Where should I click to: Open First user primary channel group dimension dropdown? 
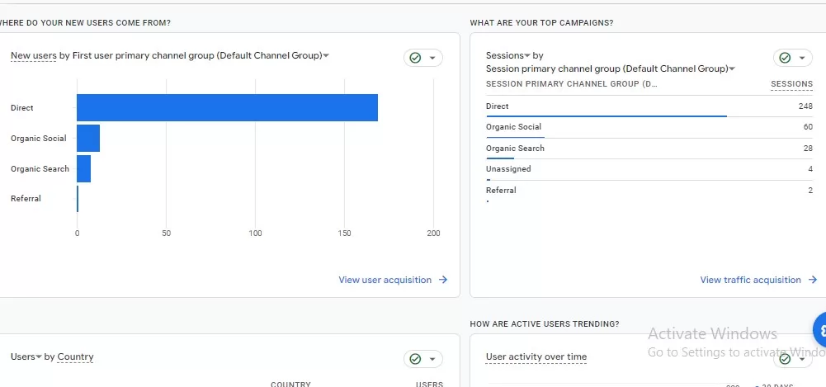click(201, 56)
